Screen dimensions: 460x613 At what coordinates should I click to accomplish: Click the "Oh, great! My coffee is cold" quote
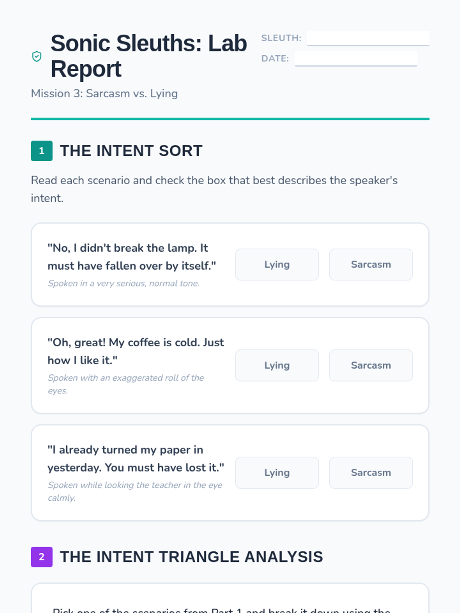point(135,351)
